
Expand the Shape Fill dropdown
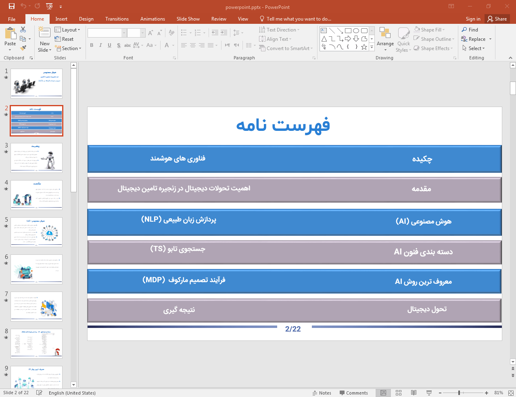[x=429, y=30]
